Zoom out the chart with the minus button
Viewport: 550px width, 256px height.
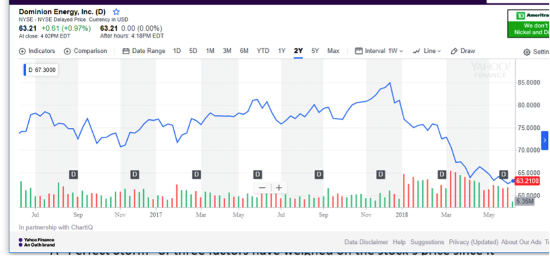(262, 188)
